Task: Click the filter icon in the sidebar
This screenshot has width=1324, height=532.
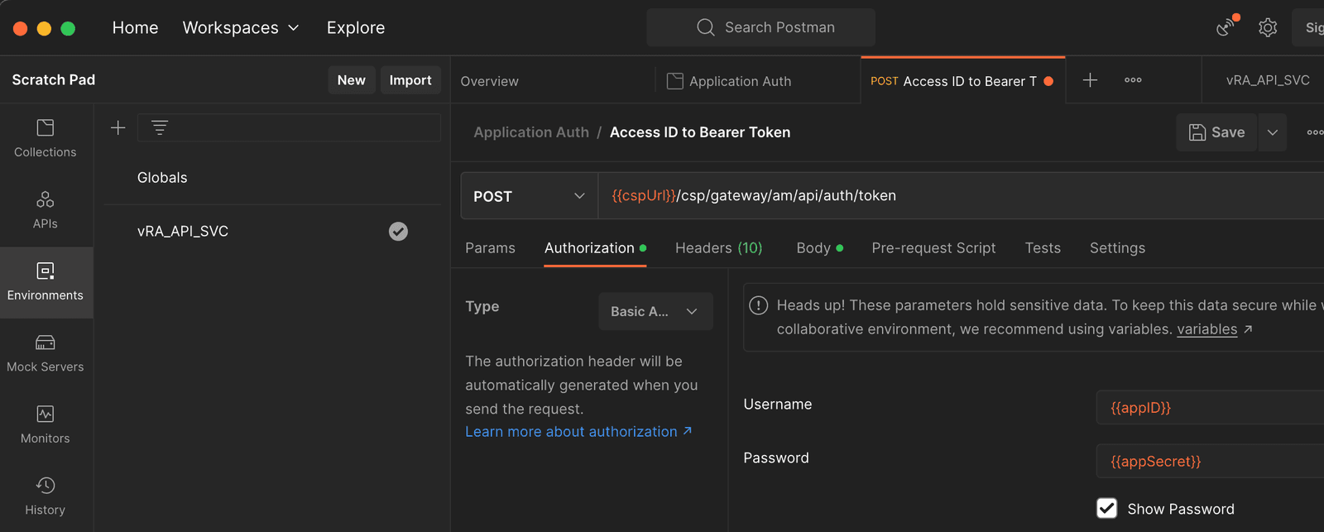Action: pyautogui.click(x=160, y=127)
